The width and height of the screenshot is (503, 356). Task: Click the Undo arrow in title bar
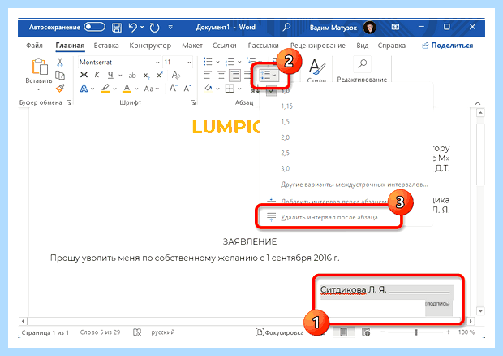click(x=132, y=28)
